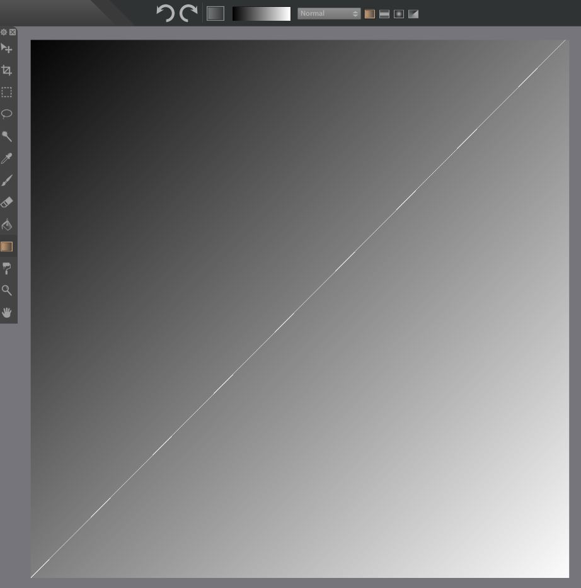Open the black-to-white gradient preview bar
This screenshot has width=581, height=588.
[x=262, y=13]
